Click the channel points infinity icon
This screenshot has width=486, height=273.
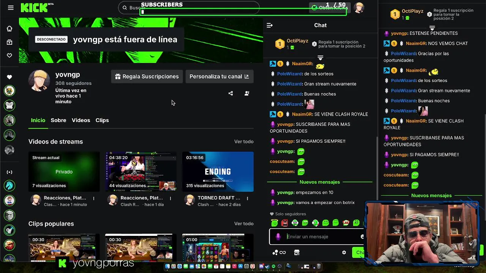click(282, 253)
